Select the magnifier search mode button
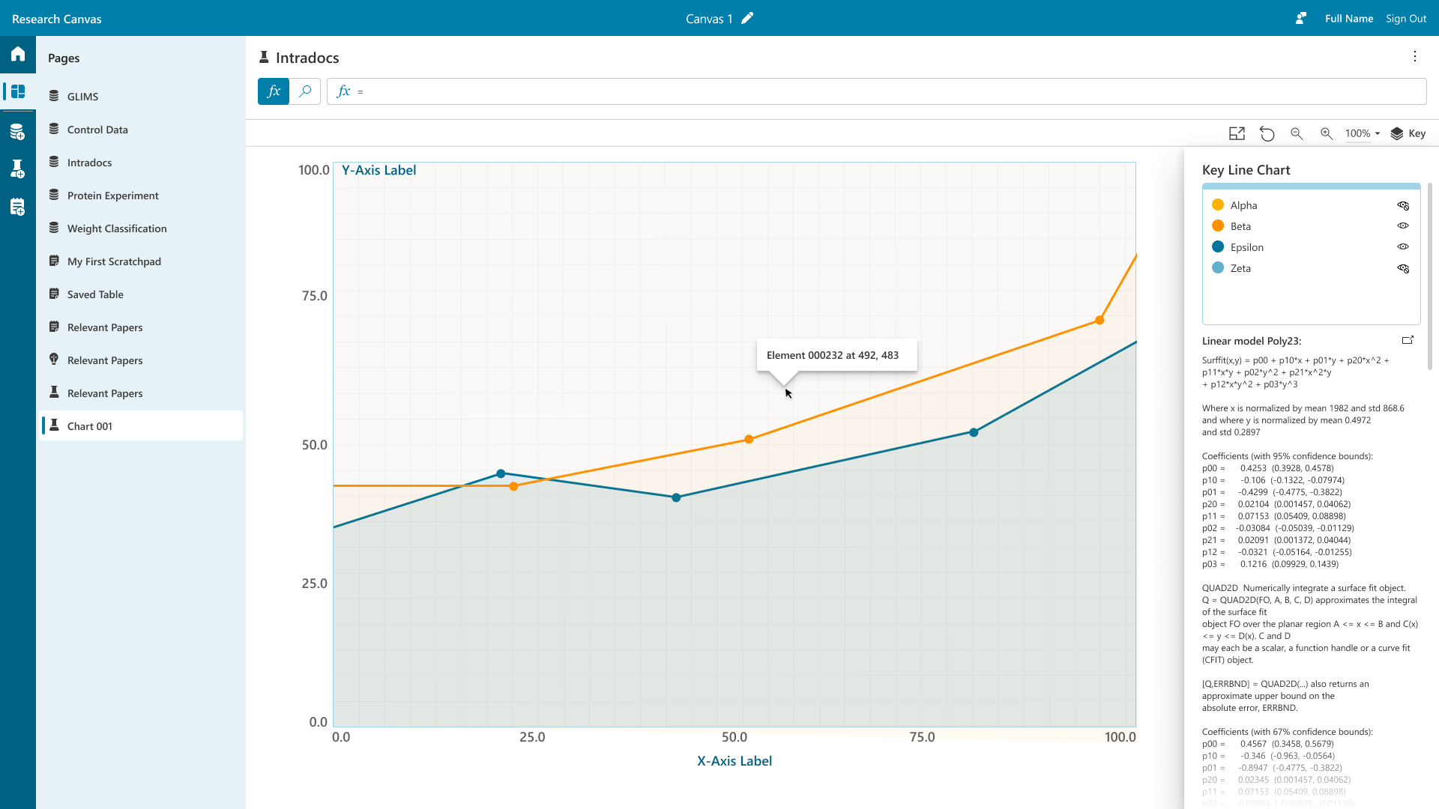This screenshot has width=1439, height=809. (305, 91)
